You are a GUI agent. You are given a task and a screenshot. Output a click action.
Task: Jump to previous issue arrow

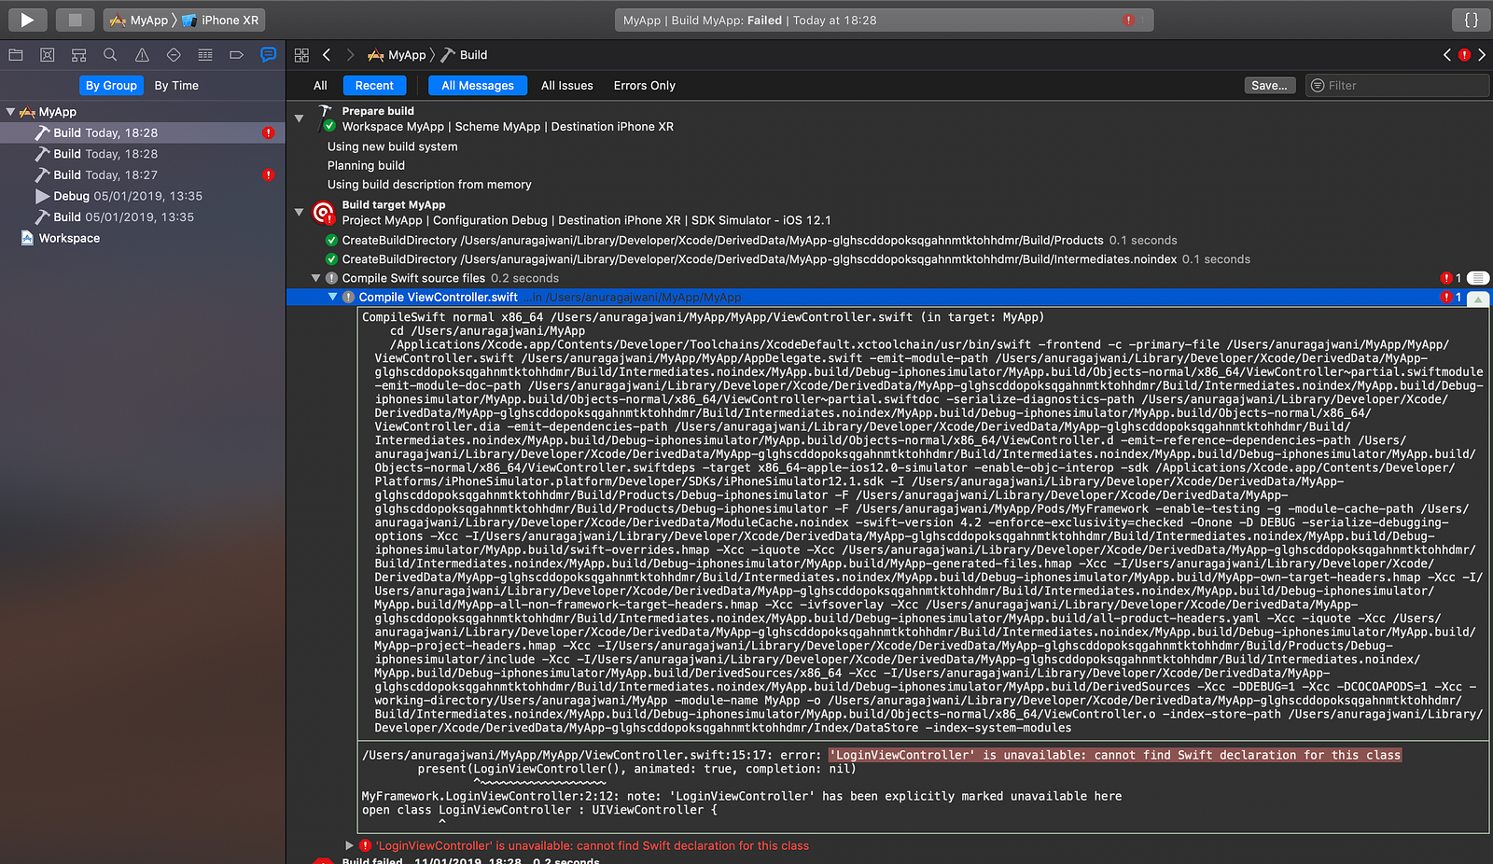tap(1447, 55)
